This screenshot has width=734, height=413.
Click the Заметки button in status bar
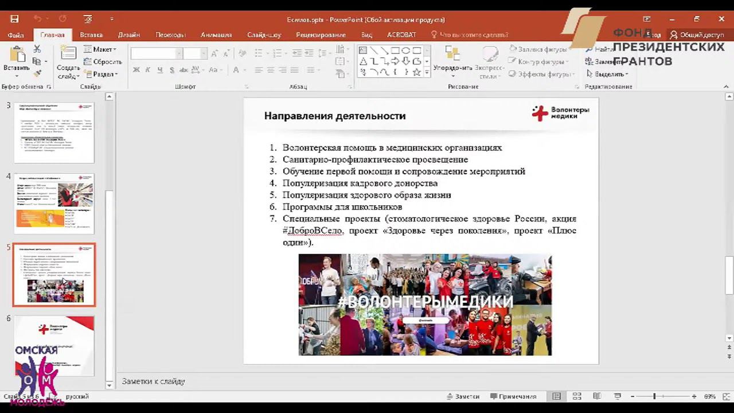point(463,396)
